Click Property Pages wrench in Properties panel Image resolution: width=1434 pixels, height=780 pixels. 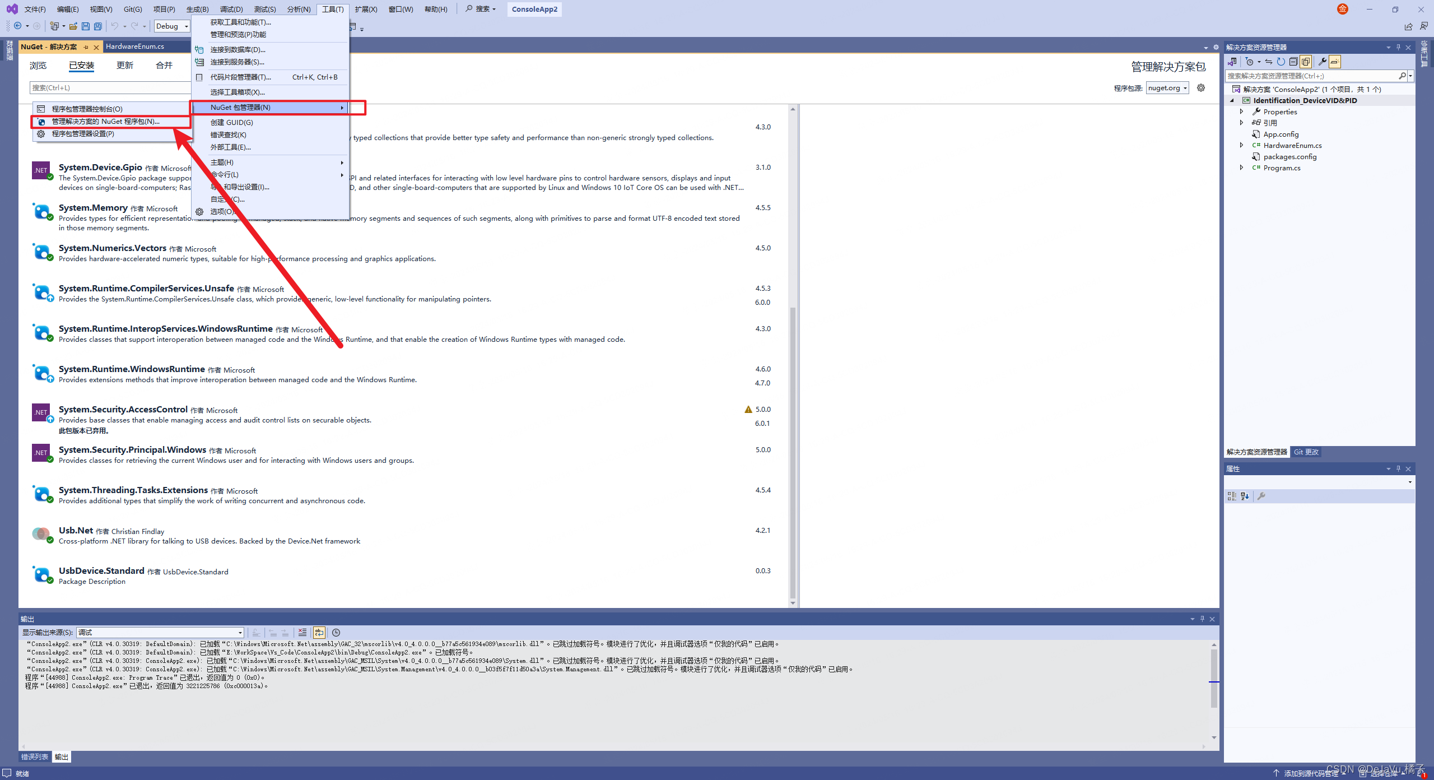(x=1261, y=496)
